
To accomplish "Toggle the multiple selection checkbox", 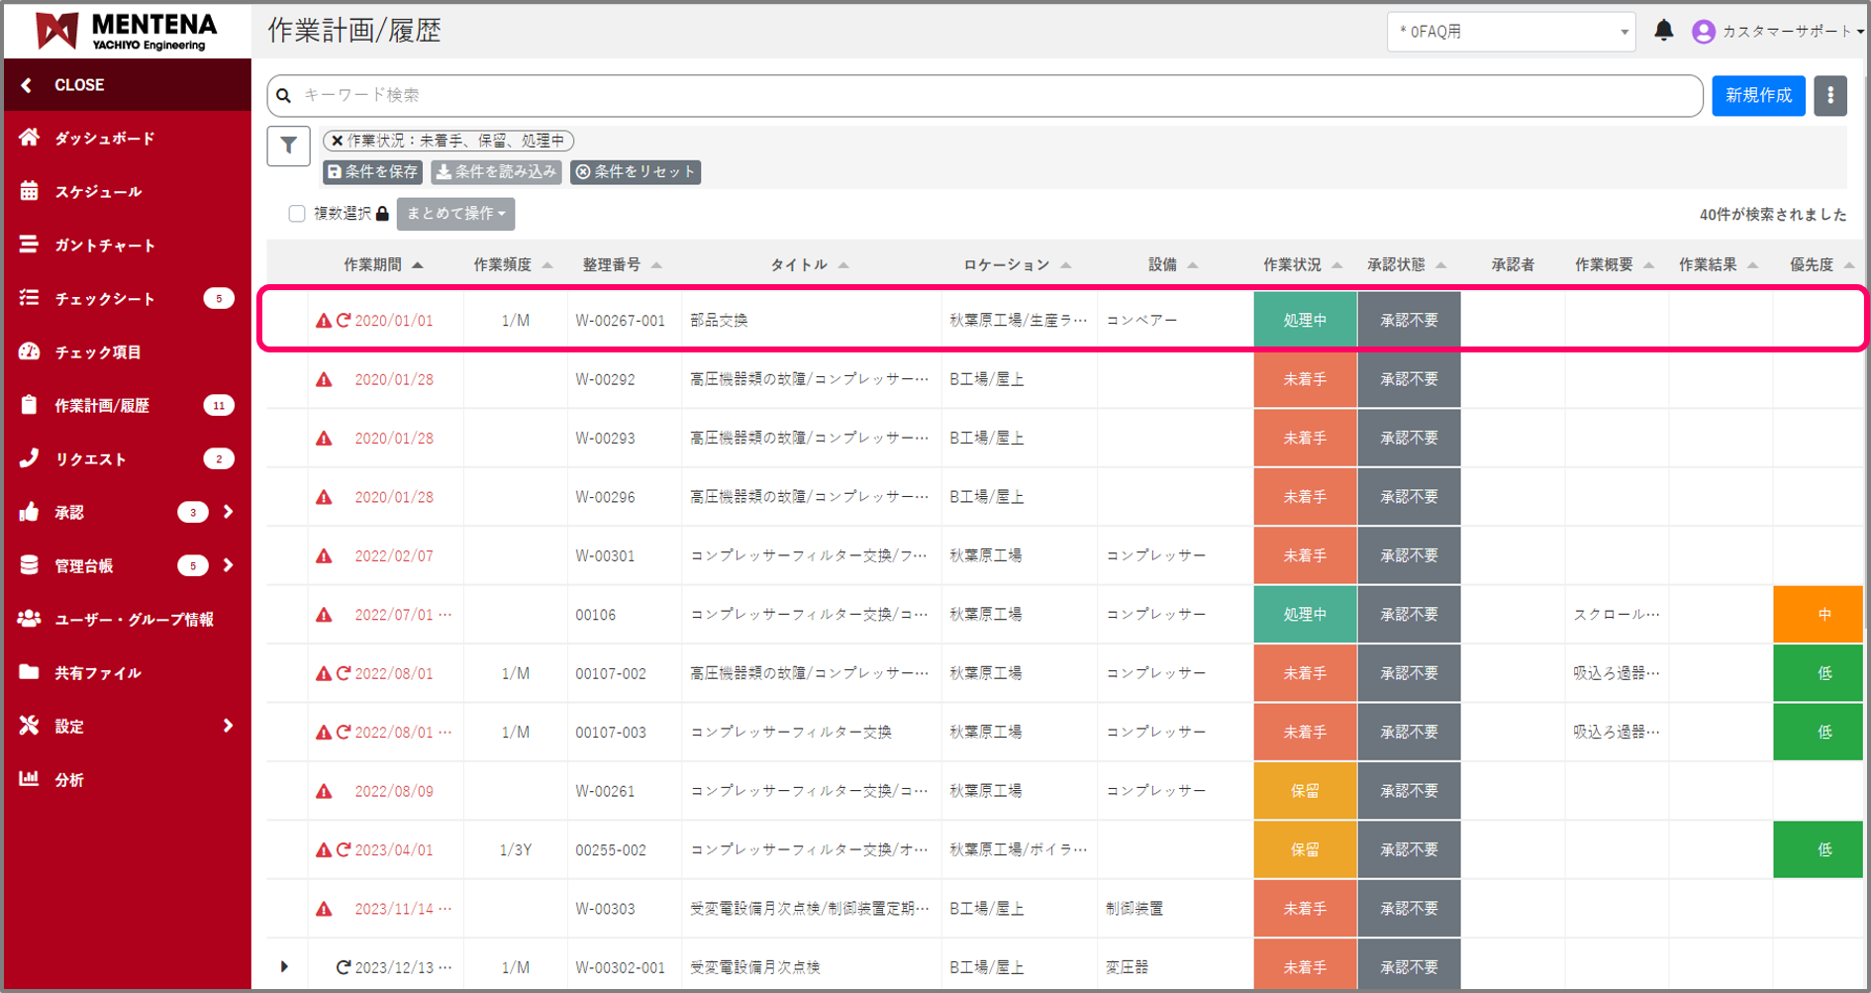I will click(296, 214).
